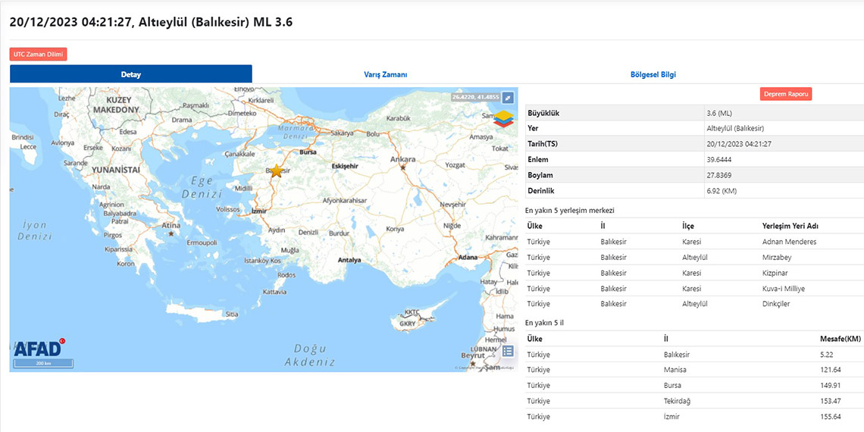Click the fullscreen map expand icon

[508, 98]
